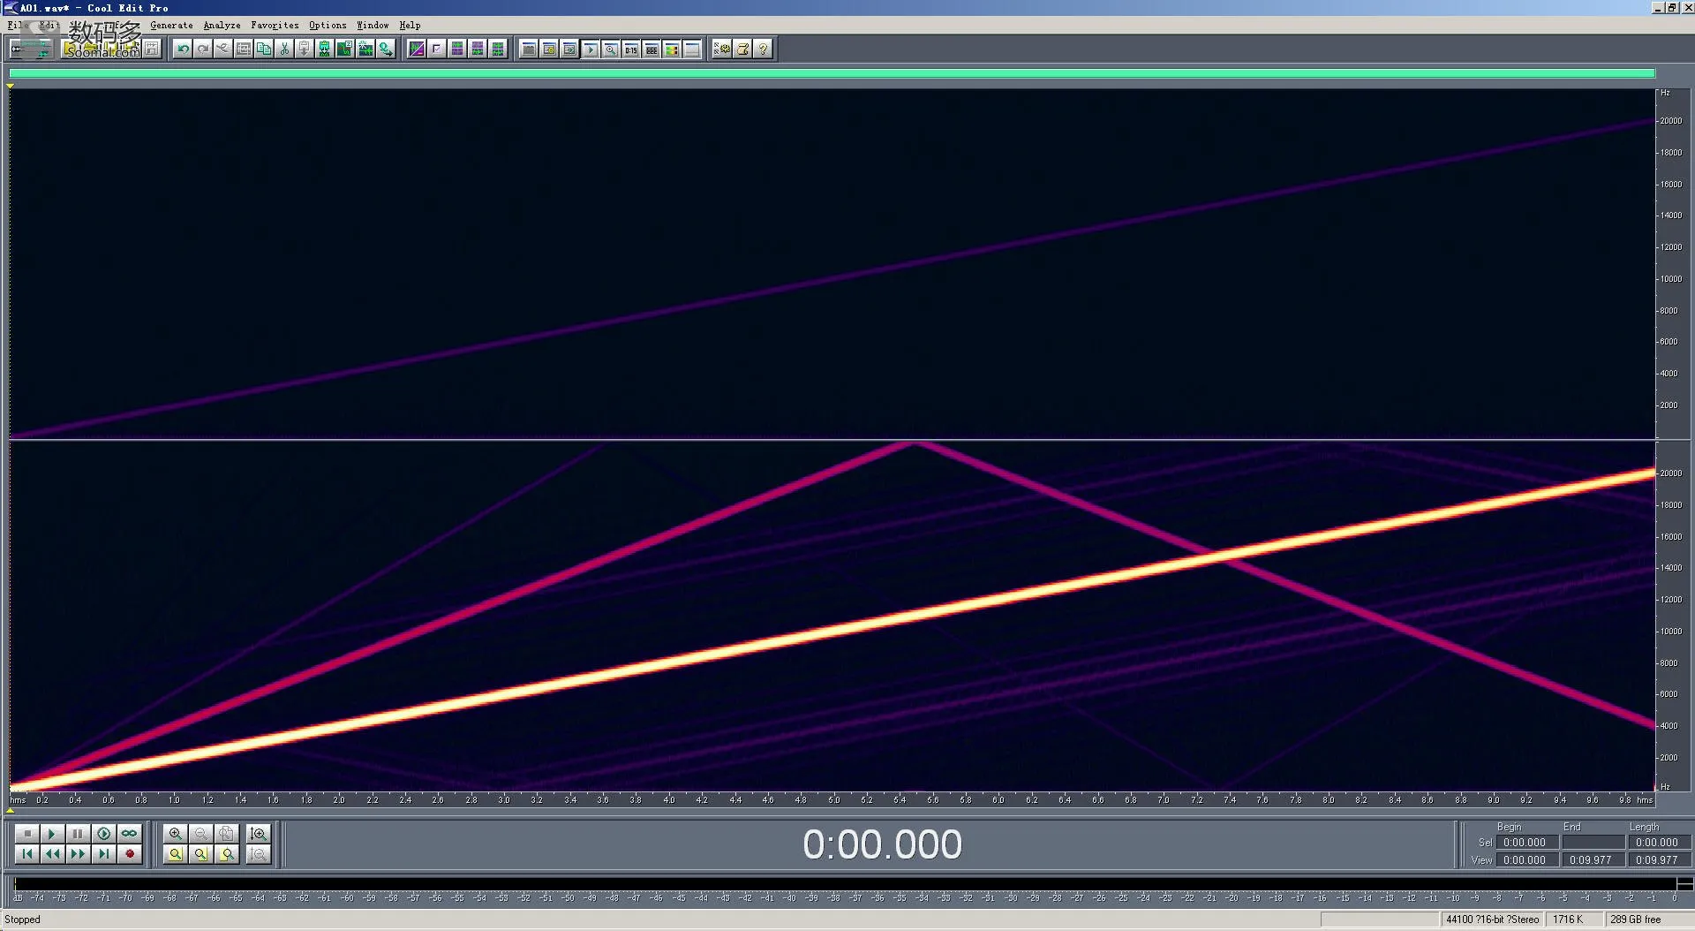Toggle the spectral view toolbar icon
Screen dimensions: 1695x931
417,49
